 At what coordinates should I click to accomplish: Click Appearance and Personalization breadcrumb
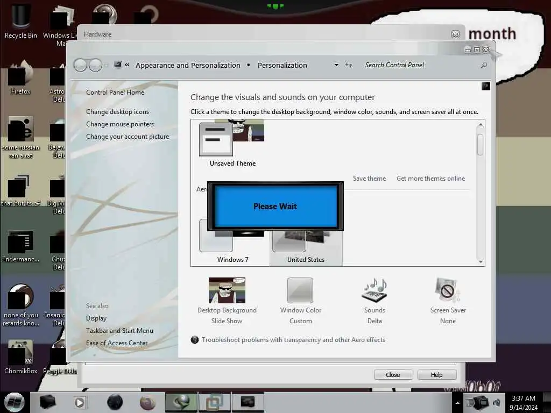click(188, 65)
